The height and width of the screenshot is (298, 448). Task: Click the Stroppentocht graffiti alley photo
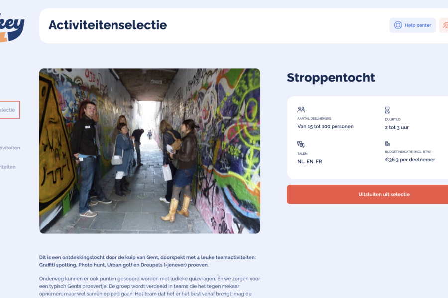pyautogui.click(x=149, y=150)
